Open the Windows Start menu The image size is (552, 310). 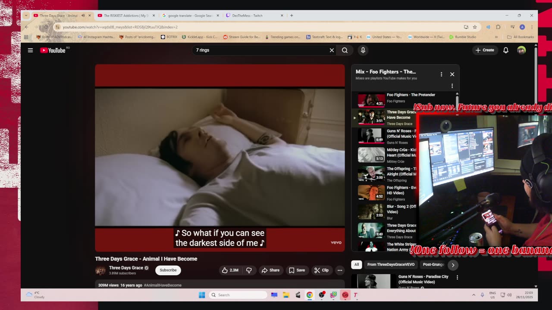click(x=201, y=295)
